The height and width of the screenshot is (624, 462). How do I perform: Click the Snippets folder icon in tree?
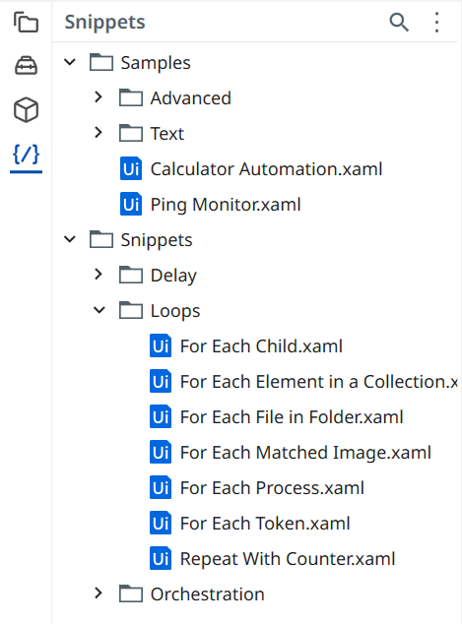point(101,239)
